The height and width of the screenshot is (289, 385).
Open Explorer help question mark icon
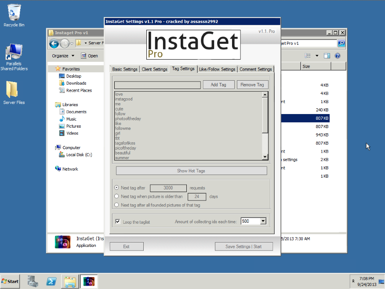coord(338,56)
